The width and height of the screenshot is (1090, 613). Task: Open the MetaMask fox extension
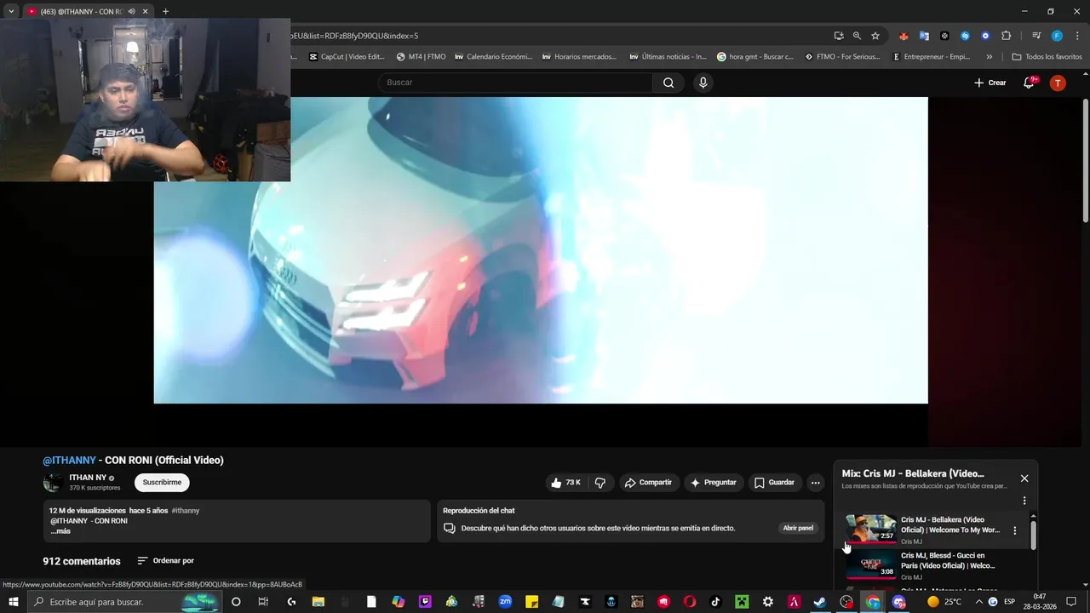[x=904, y=36]
